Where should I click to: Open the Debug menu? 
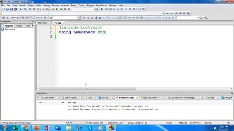click(x=46, y=5)
